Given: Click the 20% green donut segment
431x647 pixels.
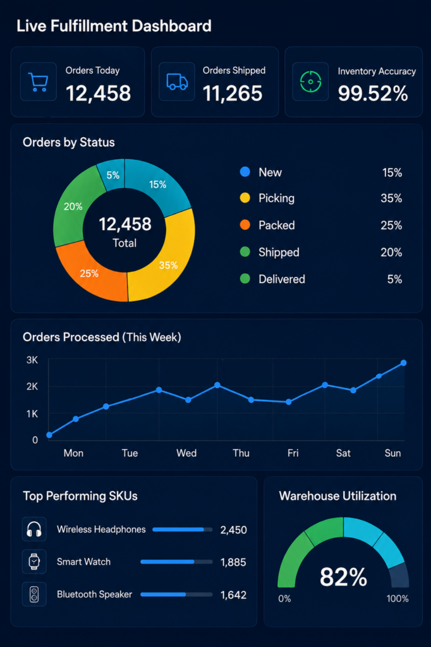Looking at the screenshot, I should point(72,207).
